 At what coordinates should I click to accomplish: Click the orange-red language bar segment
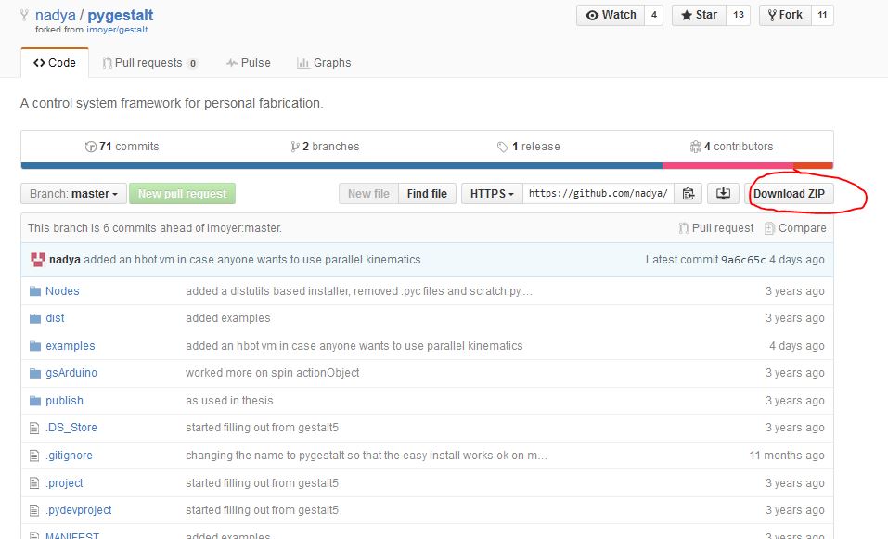813,166
